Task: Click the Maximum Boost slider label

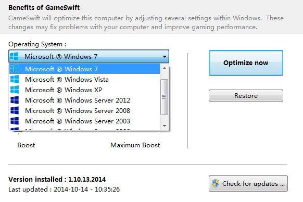Action: pyautogui.click(x=135, y=145)
